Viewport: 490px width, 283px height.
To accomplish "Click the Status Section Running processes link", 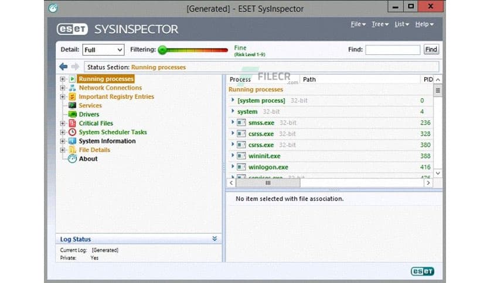I will (x=158, y=67).
